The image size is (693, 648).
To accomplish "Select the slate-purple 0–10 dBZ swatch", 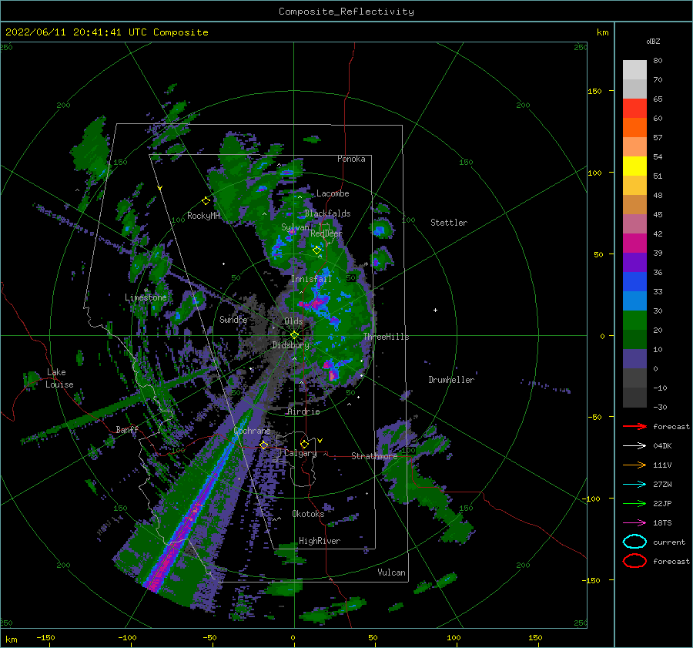I will tap(634, 359).
